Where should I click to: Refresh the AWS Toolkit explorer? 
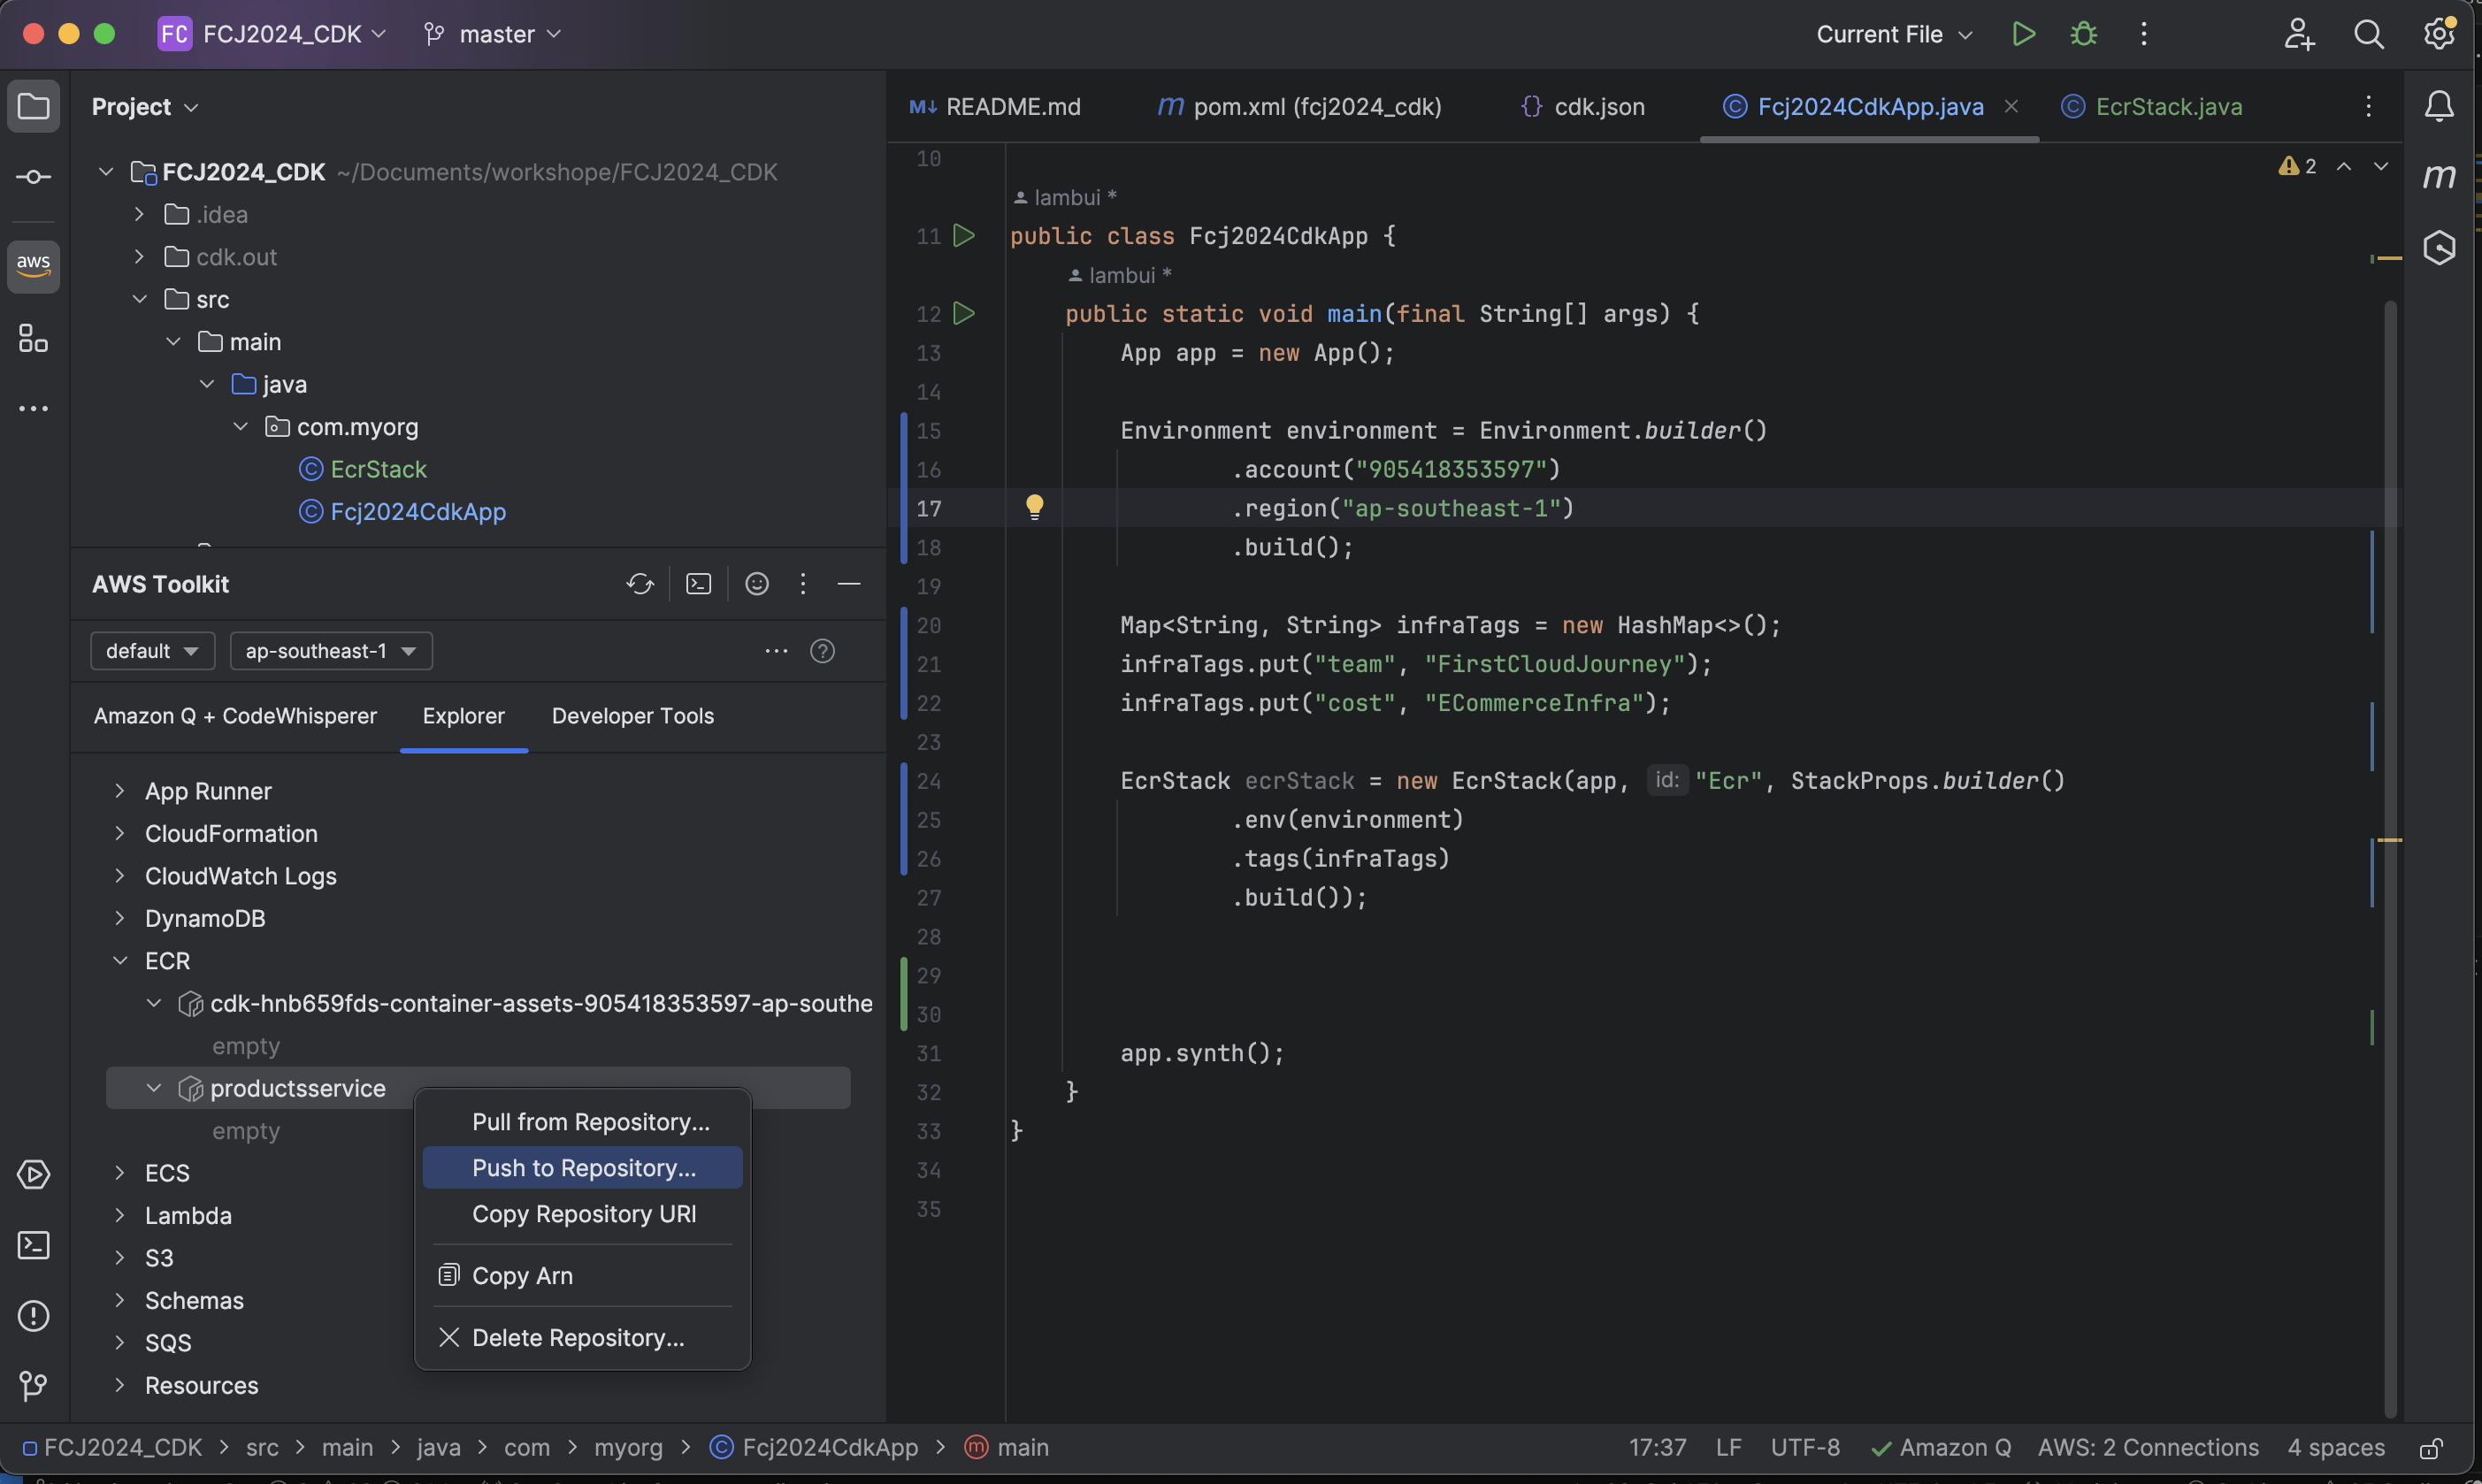tap(640, 584)
